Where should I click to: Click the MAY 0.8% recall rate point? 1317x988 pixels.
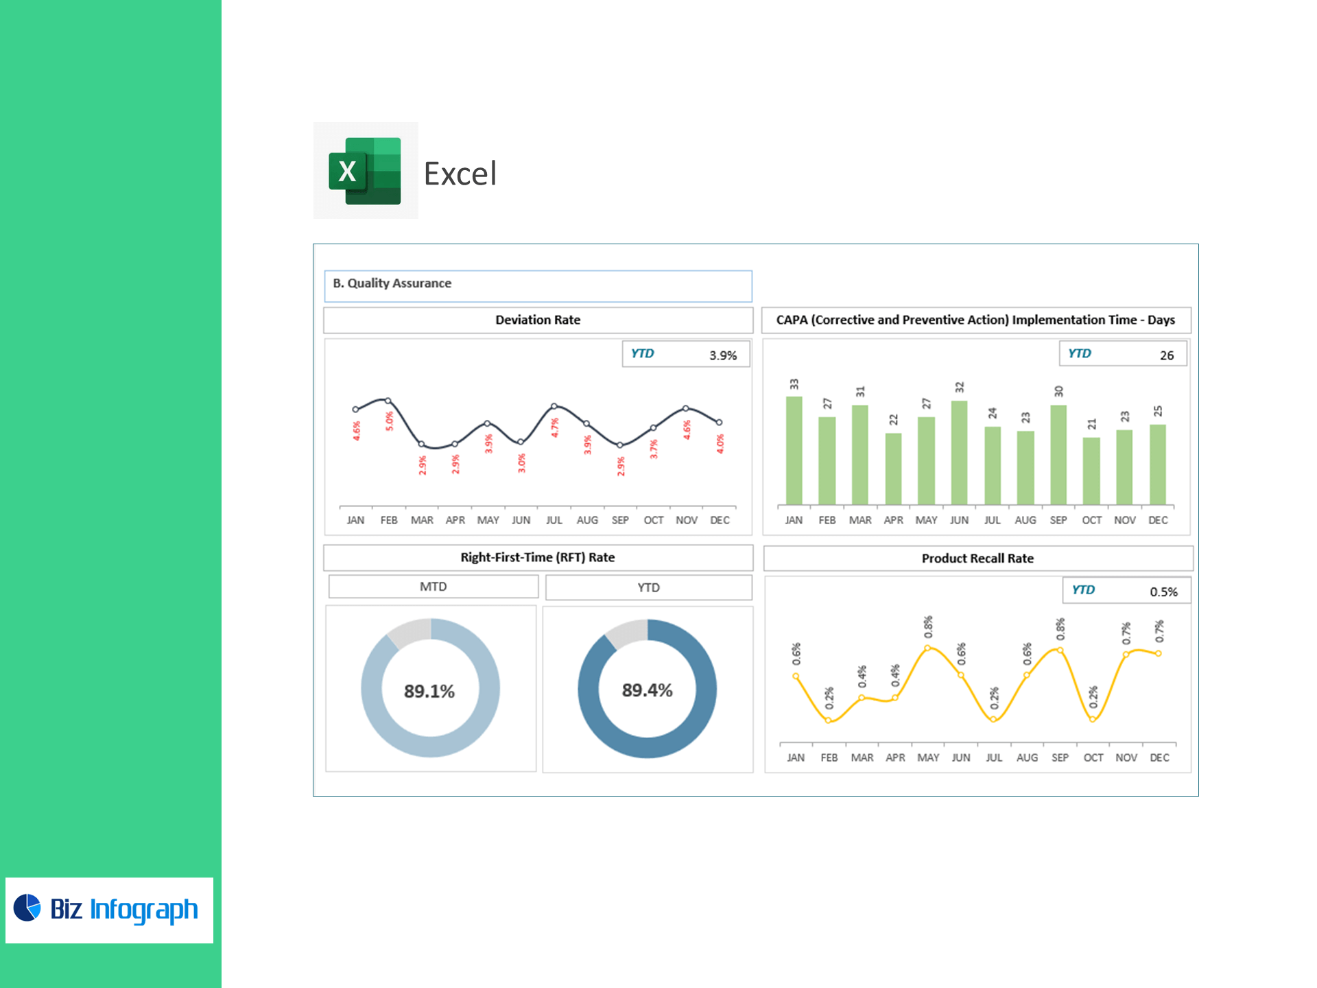pyautogui.click(x=927, y=648)
